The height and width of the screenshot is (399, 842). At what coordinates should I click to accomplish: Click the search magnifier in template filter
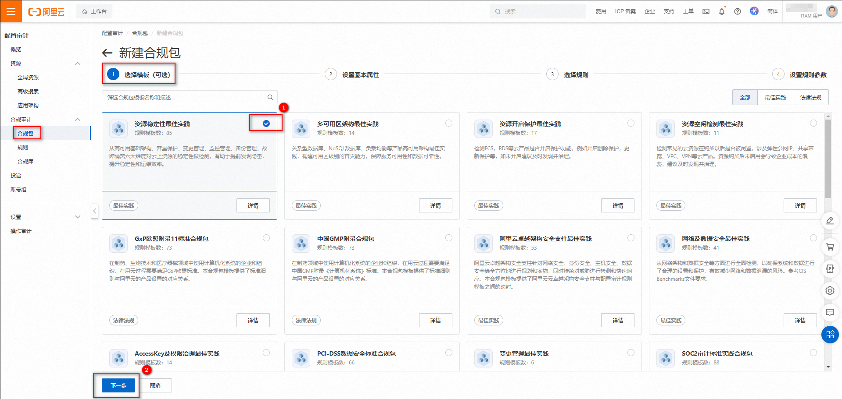click(x=270, y=97)
